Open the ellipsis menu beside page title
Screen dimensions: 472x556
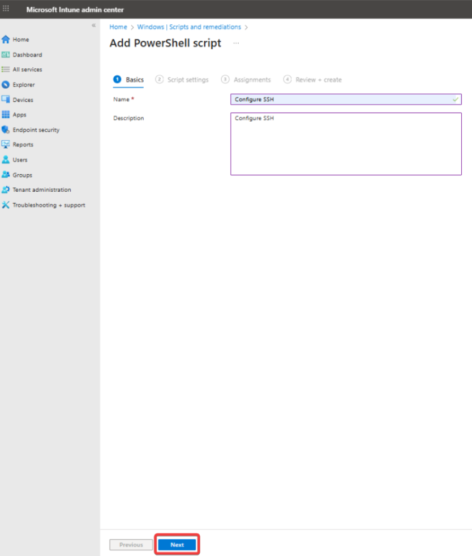(x=236, y=44)
